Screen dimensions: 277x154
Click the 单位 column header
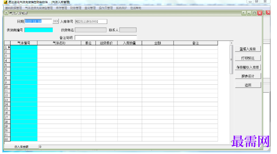88,43
